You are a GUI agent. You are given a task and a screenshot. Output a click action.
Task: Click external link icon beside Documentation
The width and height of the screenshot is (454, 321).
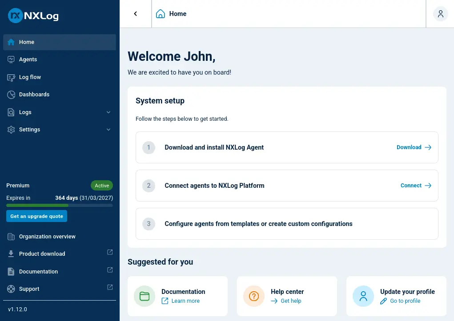coord(110,270)
